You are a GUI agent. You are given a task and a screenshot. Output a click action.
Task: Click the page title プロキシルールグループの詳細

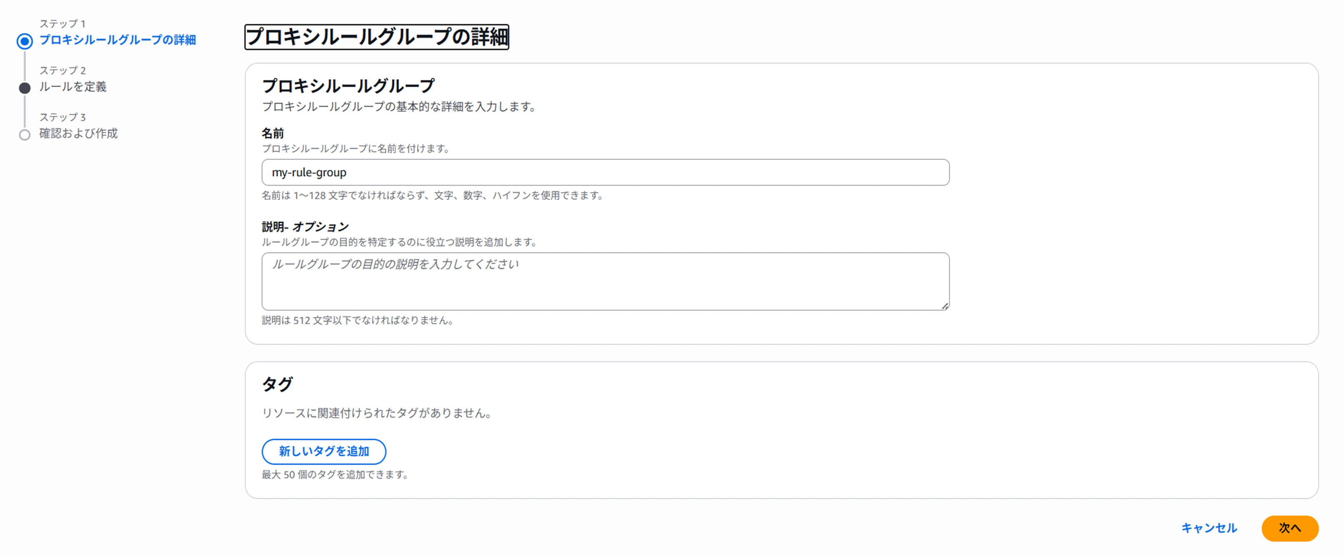(377, 37)
